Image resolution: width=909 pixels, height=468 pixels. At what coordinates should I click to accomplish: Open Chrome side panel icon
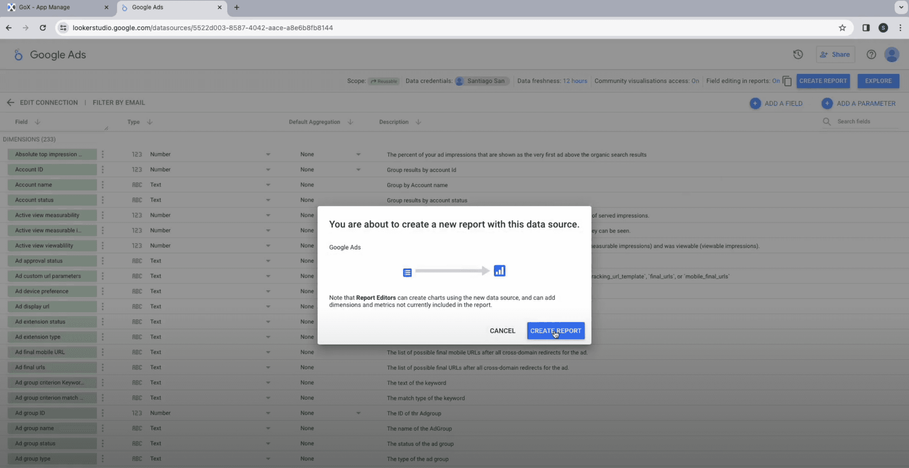click(866, 28)
